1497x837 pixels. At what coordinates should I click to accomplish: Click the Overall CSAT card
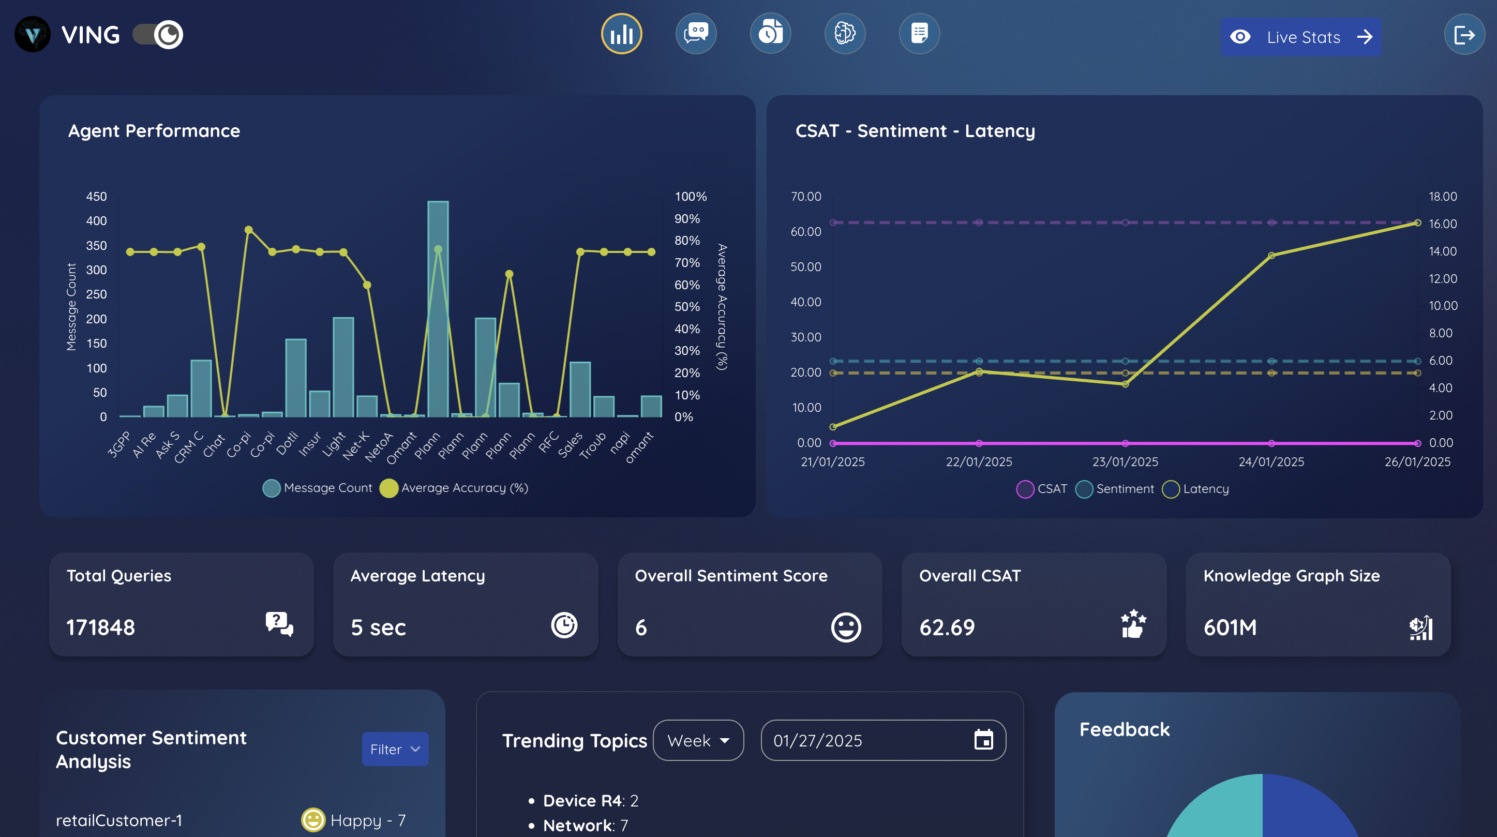pyautogui.click(x=1033, y=605)
